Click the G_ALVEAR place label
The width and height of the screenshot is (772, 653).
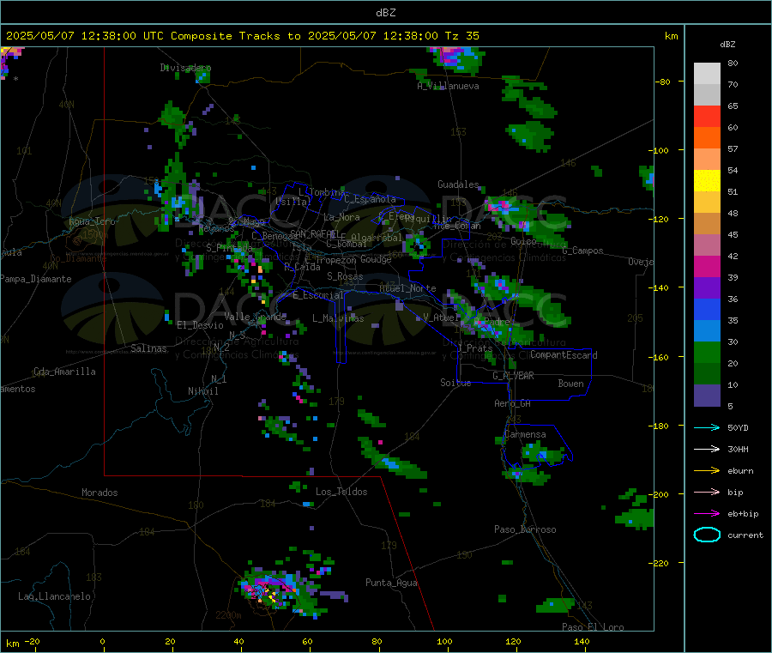pos(513,376)
